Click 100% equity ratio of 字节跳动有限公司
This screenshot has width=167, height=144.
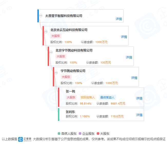click(x=78, y=83)
